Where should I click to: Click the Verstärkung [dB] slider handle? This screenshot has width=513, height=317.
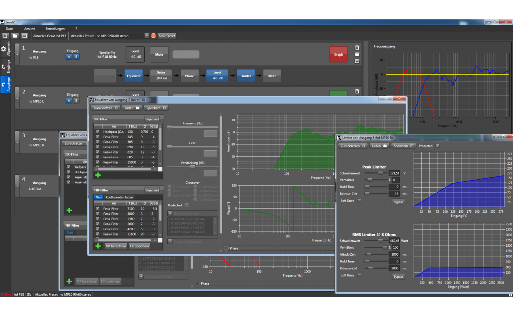tap(192, 166)
